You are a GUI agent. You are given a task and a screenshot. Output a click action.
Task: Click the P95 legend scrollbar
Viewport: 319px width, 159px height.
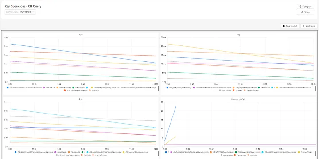(x=315, y=89)
